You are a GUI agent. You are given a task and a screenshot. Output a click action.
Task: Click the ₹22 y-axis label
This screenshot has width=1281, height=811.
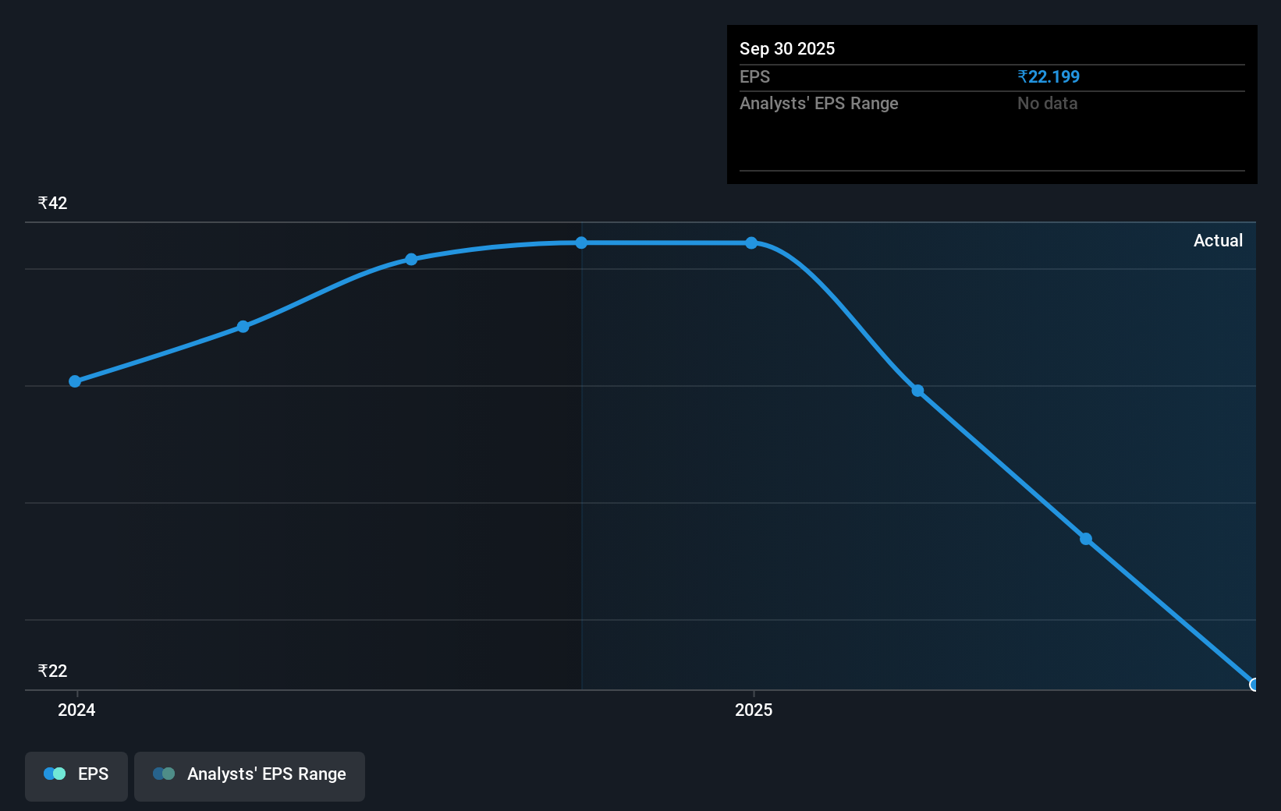(53, 671)
